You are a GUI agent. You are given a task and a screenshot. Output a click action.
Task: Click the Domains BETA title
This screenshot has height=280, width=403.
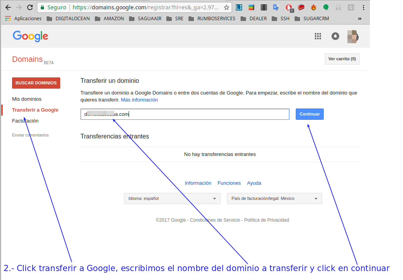click(33, 59)
